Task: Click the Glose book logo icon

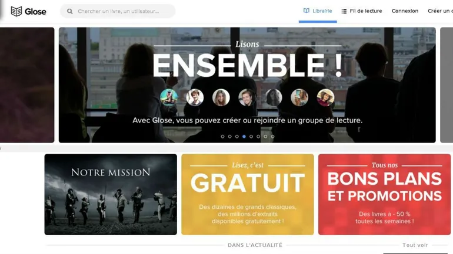Action: pyautogui.click(x=16, y=11)
